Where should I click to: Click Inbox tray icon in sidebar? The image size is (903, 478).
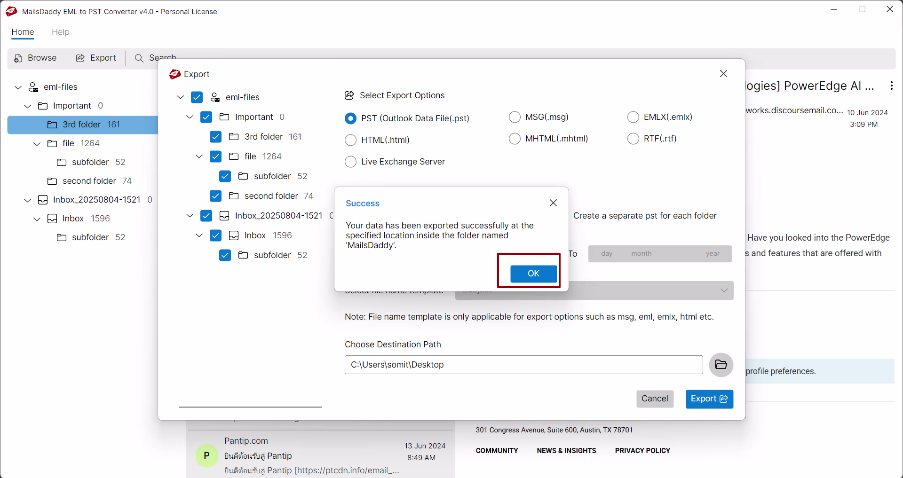point(52,219)
